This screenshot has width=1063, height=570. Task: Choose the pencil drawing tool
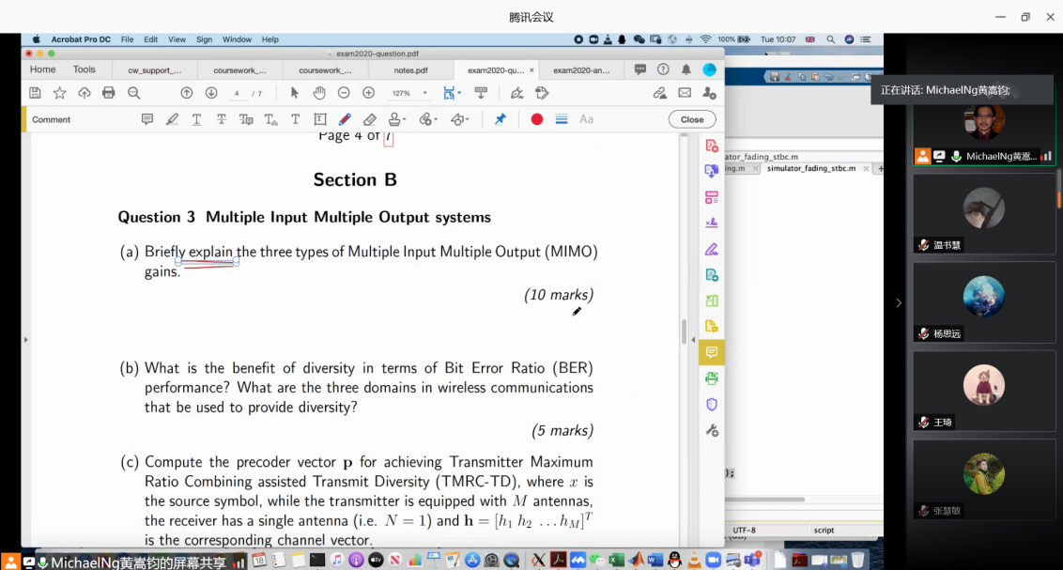[345, 119]
